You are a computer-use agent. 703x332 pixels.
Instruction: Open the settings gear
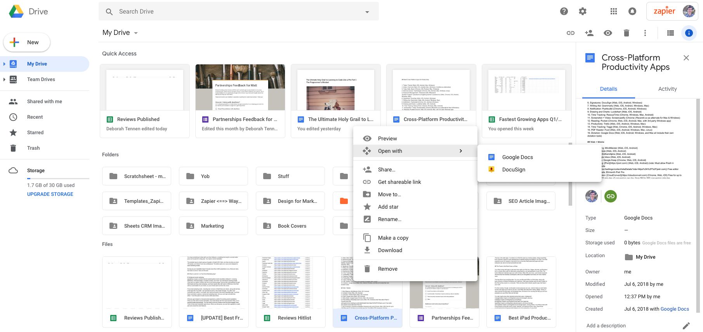pyautogui.click(x=582, y=12)
